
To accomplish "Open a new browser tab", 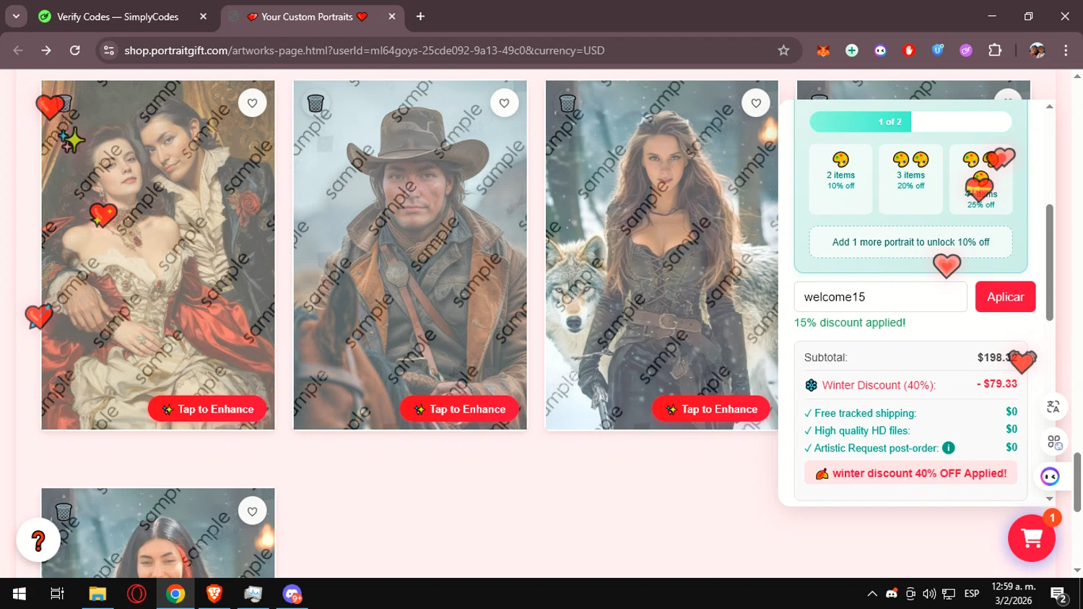I will click(420, 17).
